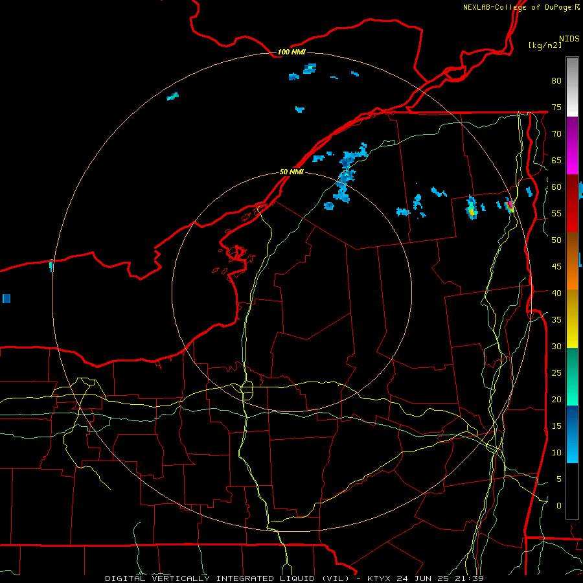Click the 25 value on the color scale
583x583 pixels.
click(556, 373)
